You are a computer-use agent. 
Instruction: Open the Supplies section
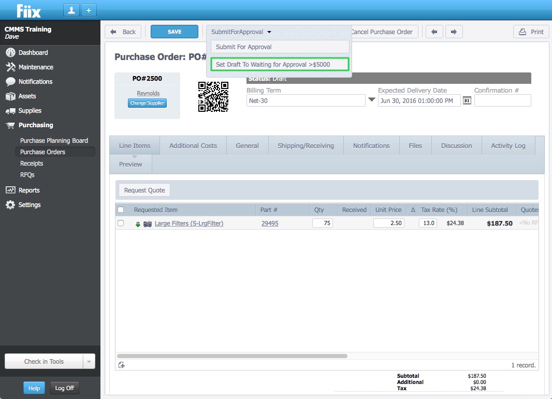click(30, 111)
